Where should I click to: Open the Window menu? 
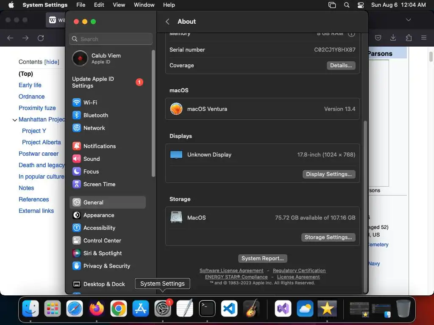[144, 5]
